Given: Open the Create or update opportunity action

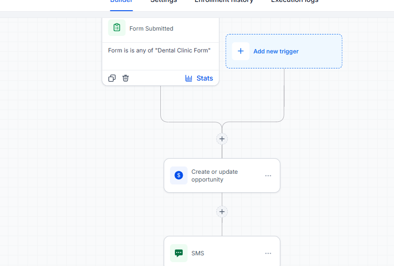Looking at the screenshot, I should pos(222,175).
